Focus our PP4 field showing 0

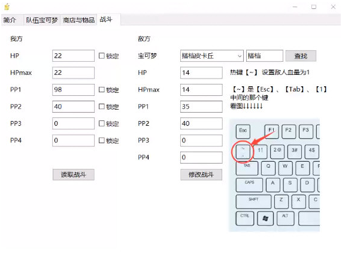(73, 140)
